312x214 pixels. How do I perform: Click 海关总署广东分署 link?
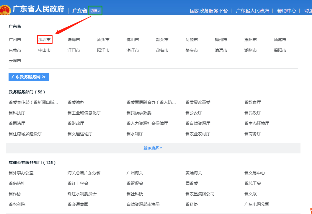[x=84, y=173]
